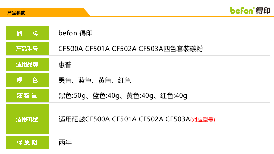Select the 产品参数 header tab
The height and width of the screenshot is (154, 274).
pyautogui.click(x=16, y=13)
